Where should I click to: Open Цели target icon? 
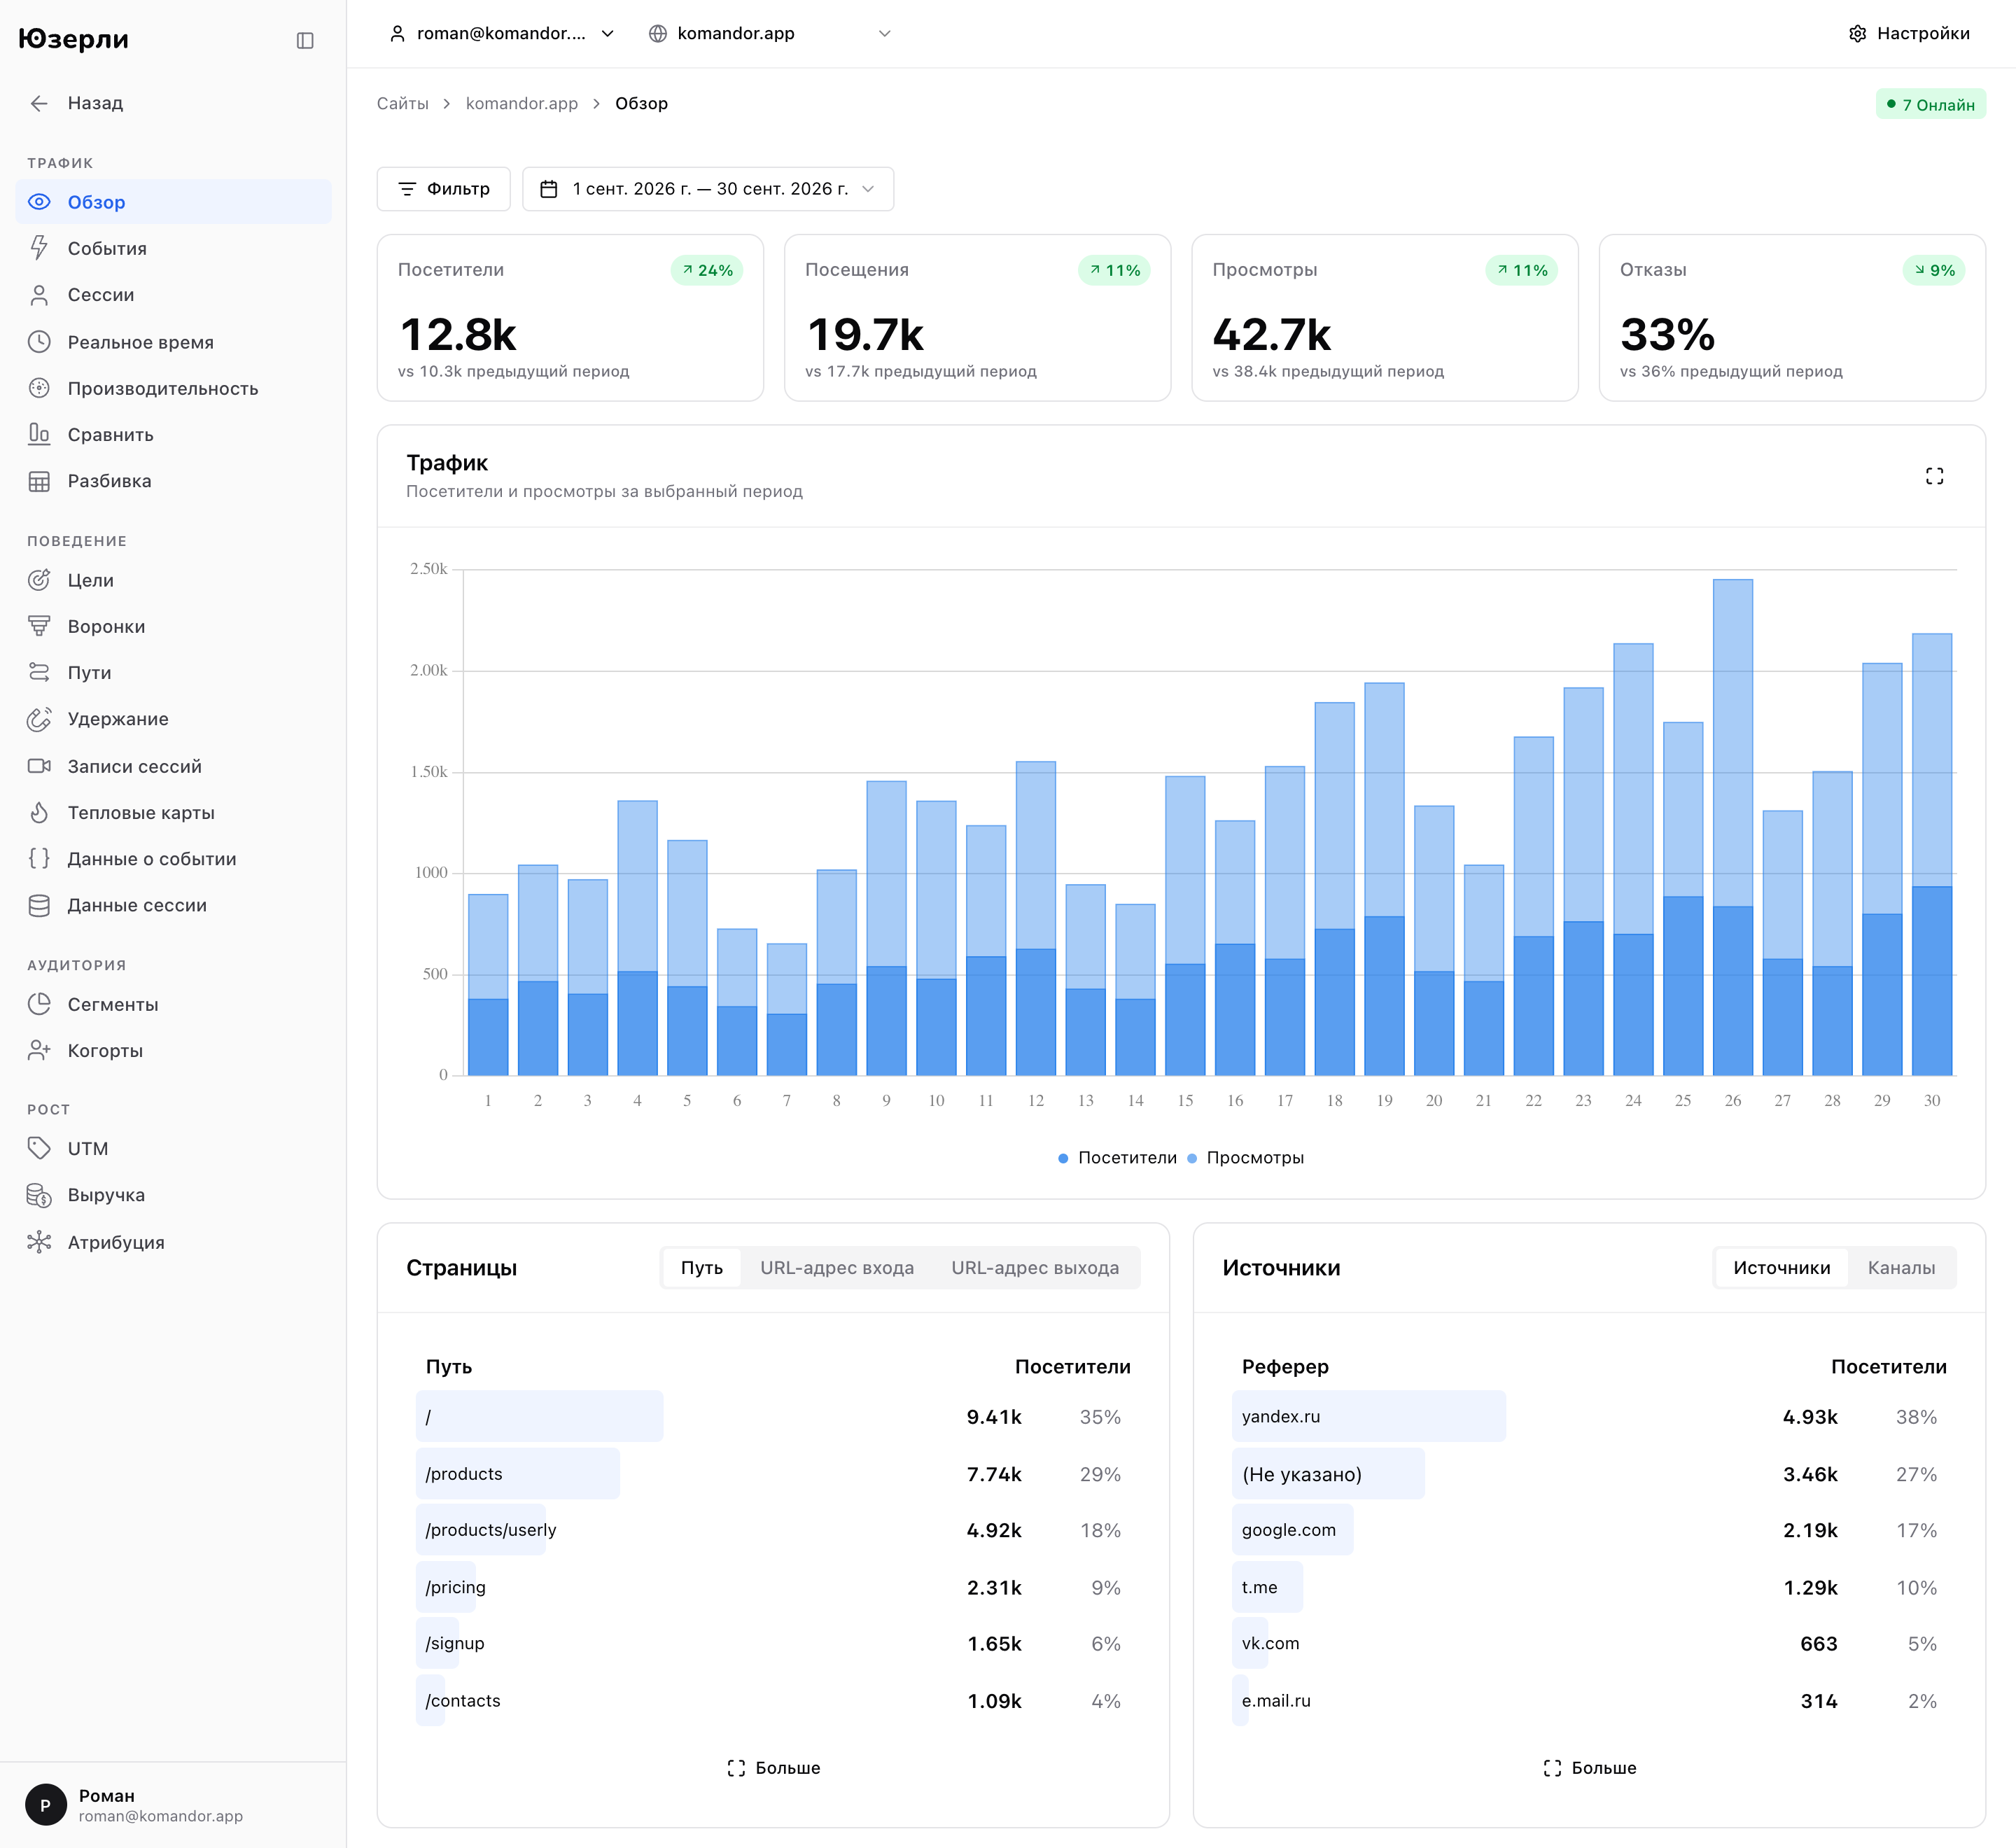pyautogui.click(x=39, y=580)
